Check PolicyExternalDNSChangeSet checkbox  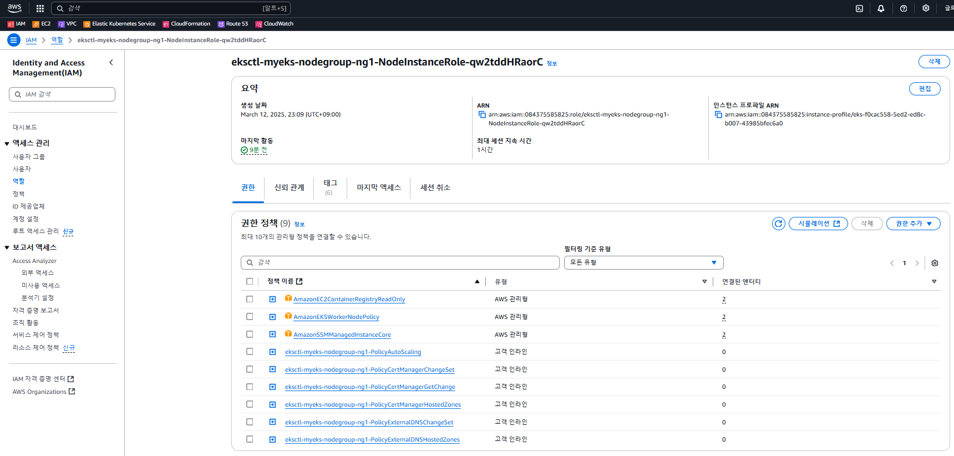tap(250, 422)
